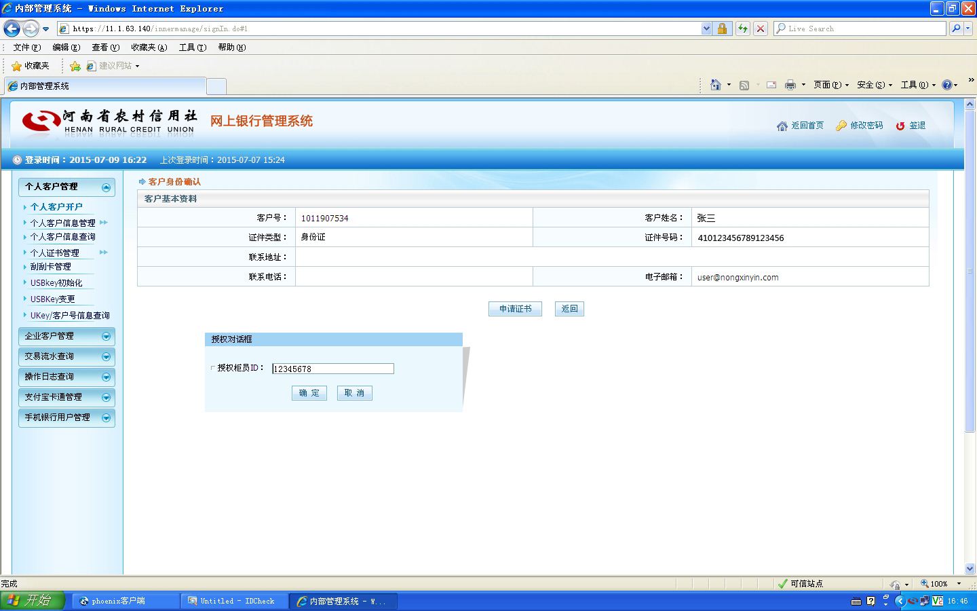Open the recent pages dropdown arrow
Viewport: 977px width, 611px height.
click(x=45, y=29)
